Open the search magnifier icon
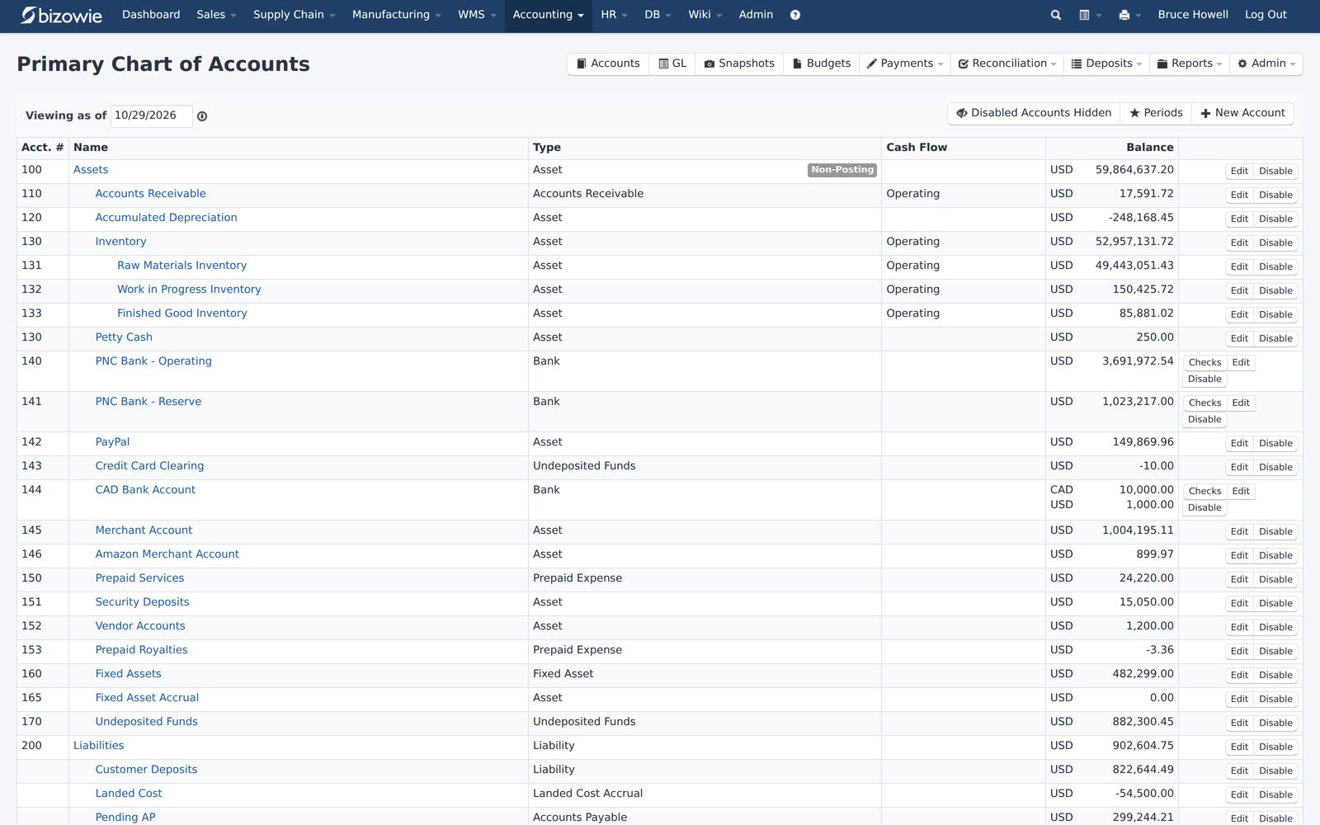Image resolution: width=1320 pixels, height=825 pixels. click(1055, 15)
